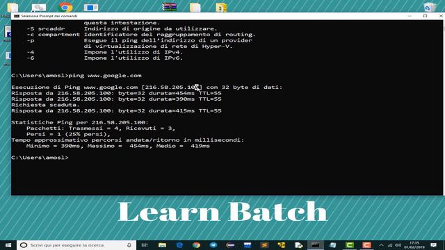The height and width of the screenshot is (250, 445).
Task: Open the Recycle Bin on the desktop
Action: click(x=430, y=7)
